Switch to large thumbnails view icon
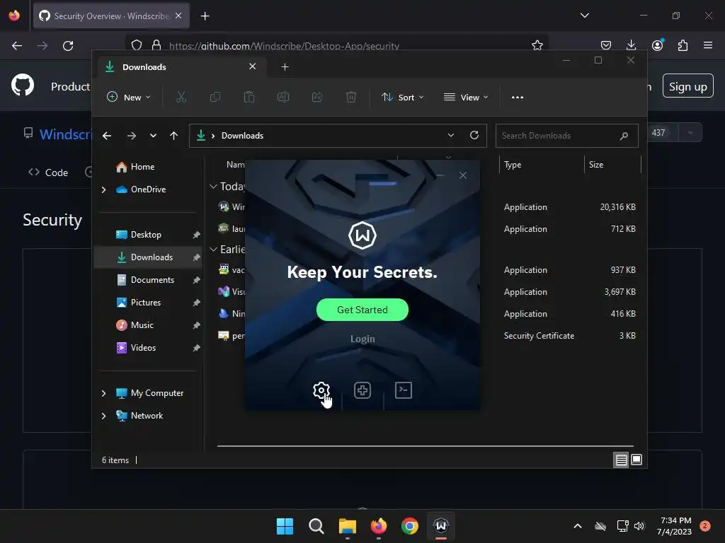The image size is (725, 543). pyautogui.click(x=636, y=460)
